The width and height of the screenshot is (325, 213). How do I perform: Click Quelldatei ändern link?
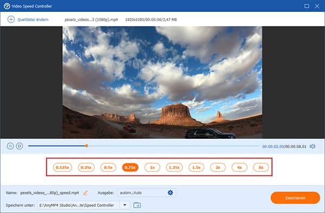33,20
